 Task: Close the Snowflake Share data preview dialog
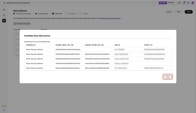click(x=168, y=77)
